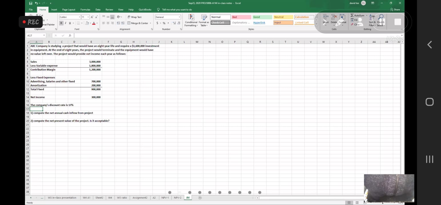Switch to the NPV-1 sheet tab
The height and width of the screenshot is (205, 441).
(165, 198)
